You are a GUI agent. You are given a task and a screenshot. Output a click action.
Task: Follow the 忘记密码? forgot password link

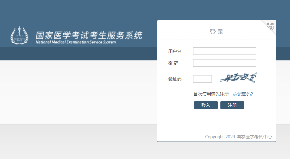tap(243, 94)
